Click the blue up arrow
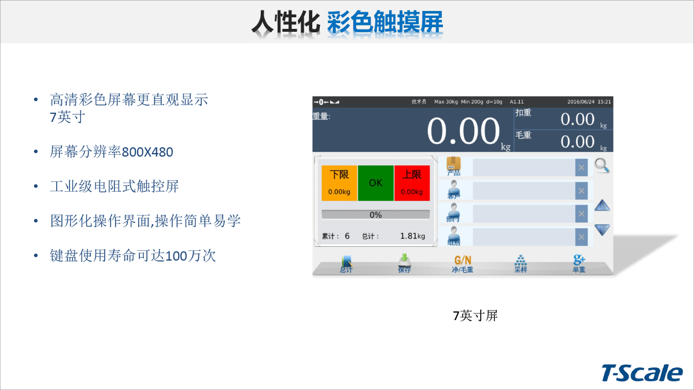The height and width of the screenshot is (390, 694). click(x=603, y=206)
